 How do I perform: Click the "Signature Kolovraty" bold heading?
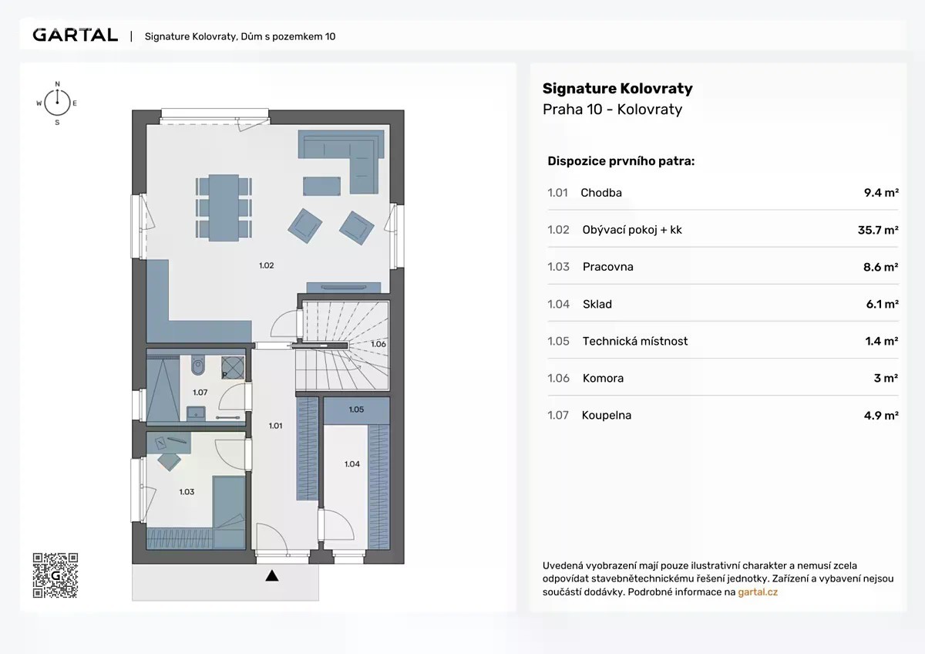[x=617, y=88]
